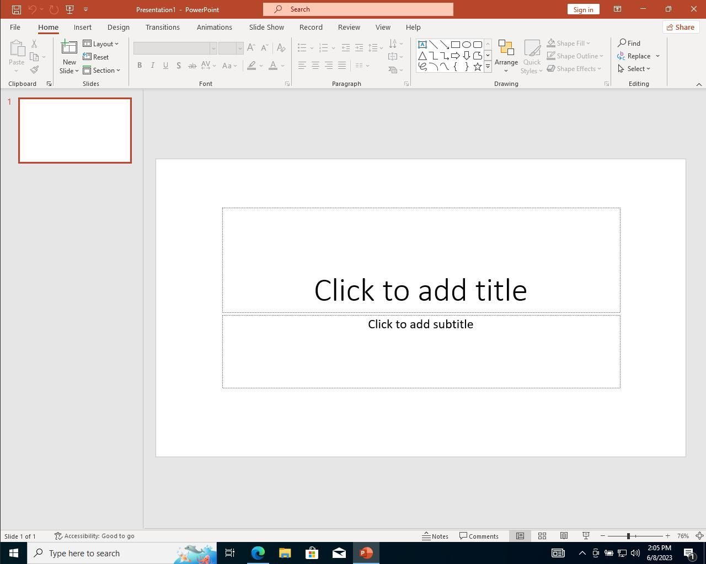Switch to Slide Sorter view
Viewport: 706px width, 564px height.
pyautogui.click(x=542, y=536)
